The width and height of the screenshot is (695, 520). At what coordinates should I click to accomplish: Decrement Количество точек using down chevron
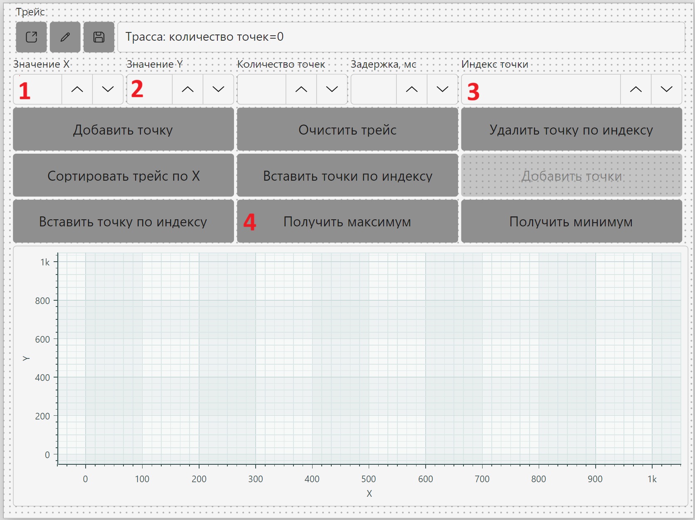(332, 89)
